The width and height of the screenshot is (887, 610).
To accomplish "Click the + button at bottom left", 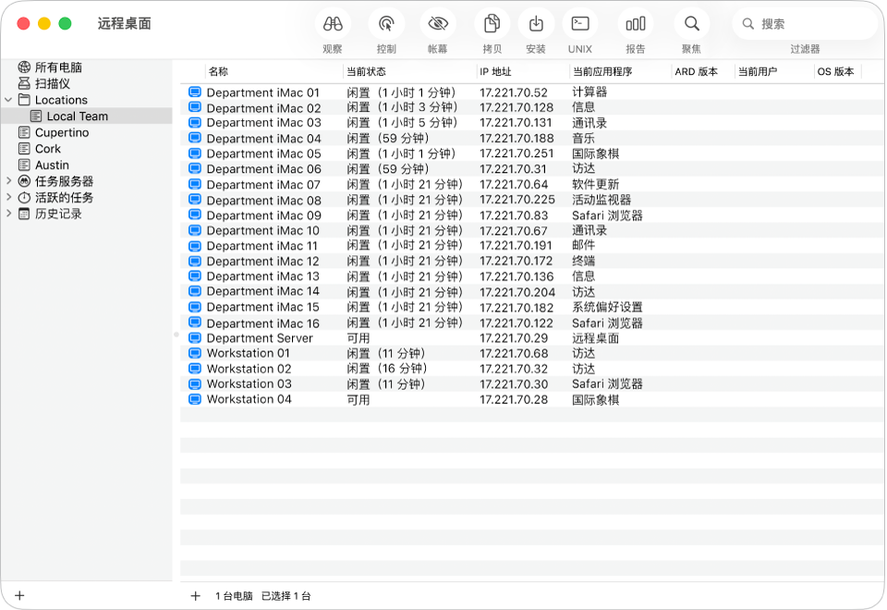I will click(x=19, y=595).
